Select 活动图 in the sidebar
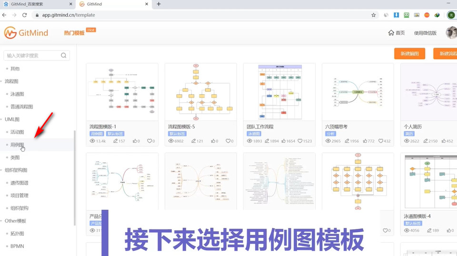Image resolution: width=457 pixels, height=256 pixels. point(17,132)
